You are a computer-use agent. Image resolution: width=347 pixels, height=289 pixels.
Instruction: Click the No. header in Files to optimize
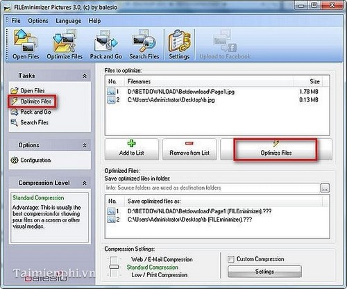click(x=115, y=81)
